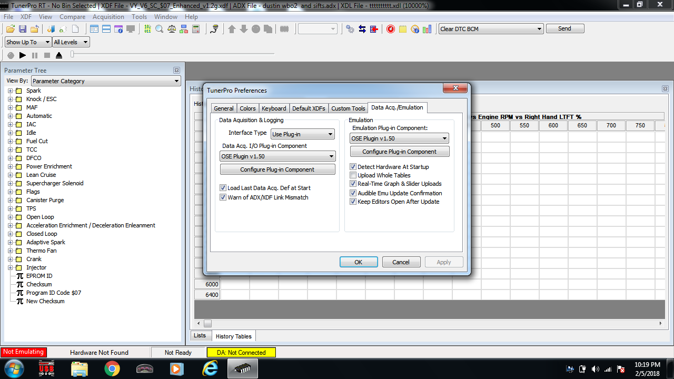
Task: Click the balance scales compare icon
Action: [172, 29]
